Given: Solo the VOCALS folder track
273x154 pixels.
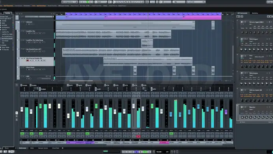Looking at the screenshot, I should (24, 22).
